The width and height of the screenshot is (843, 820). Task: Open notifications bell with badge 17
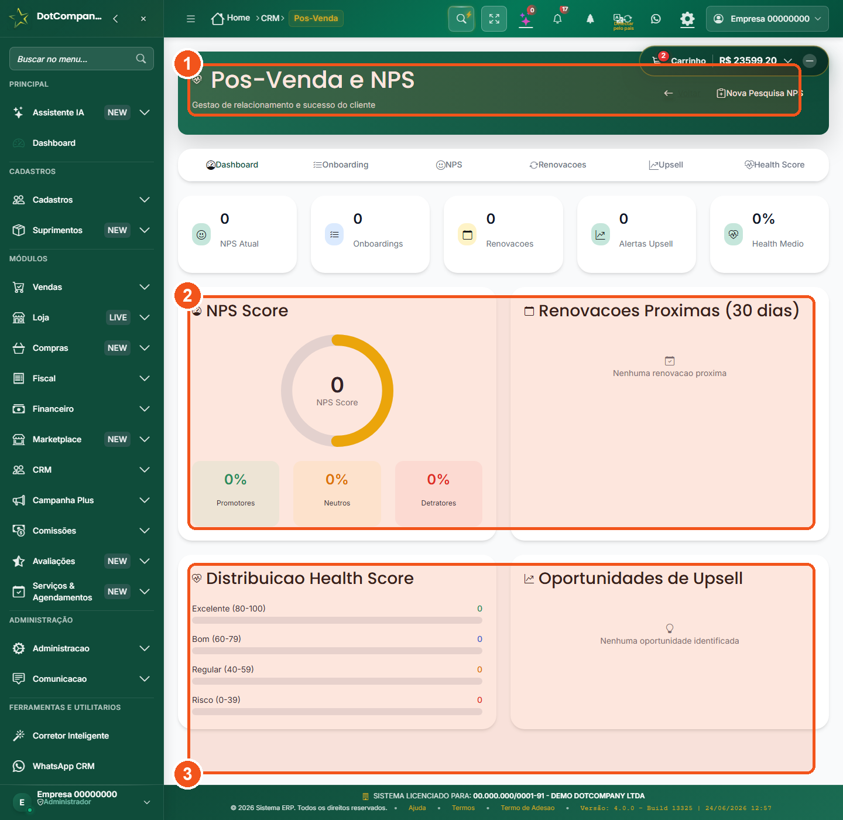(x=557, y=19)
